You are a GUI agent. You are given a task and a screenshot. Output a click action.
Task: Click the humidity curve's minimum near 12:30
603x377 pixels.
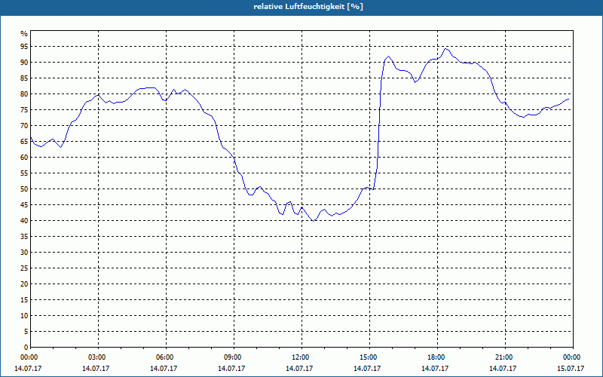(314, 221)
